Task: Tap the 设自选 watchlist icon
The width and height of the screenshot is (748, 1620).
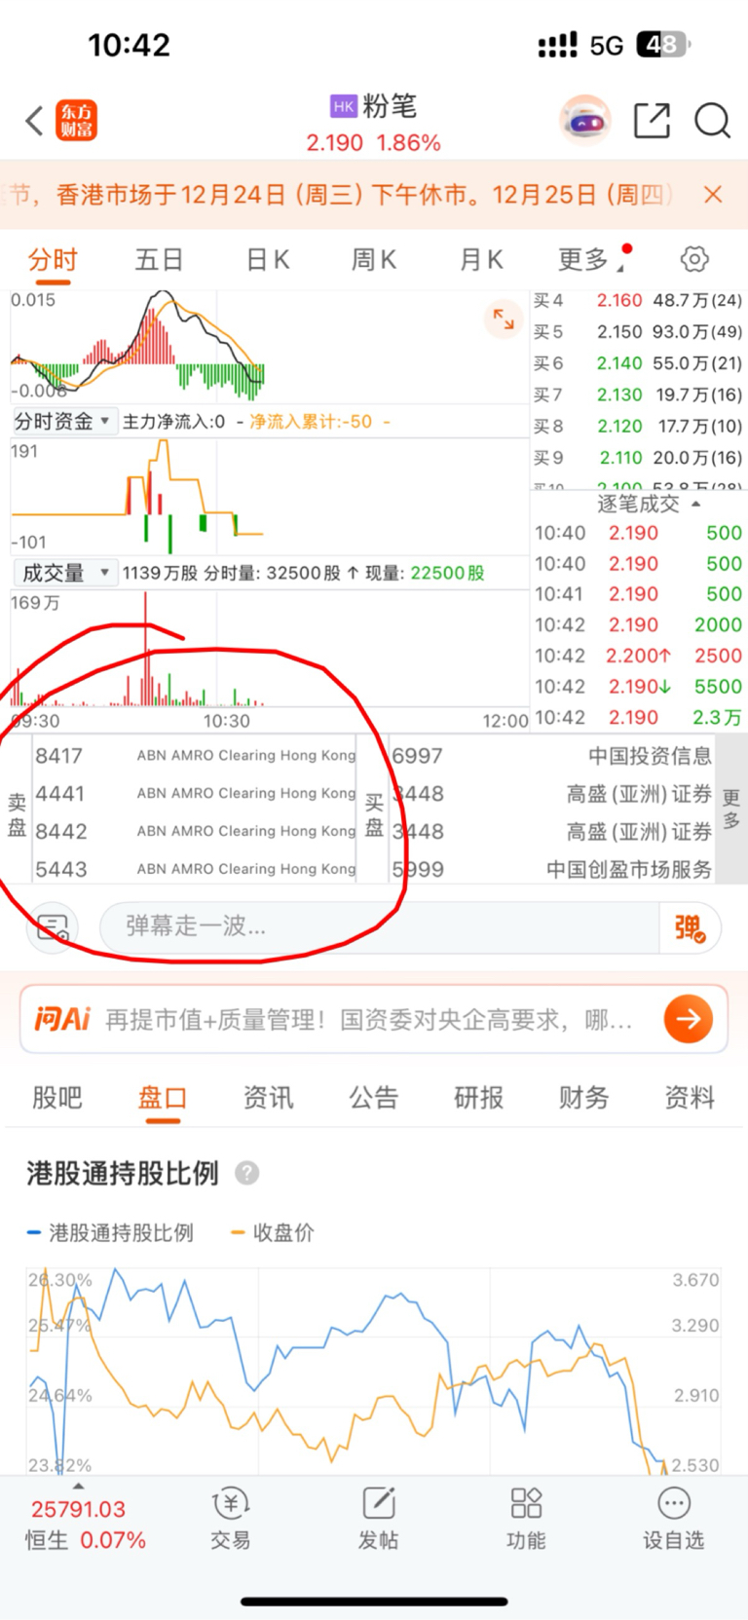Action: point(673,1519)
